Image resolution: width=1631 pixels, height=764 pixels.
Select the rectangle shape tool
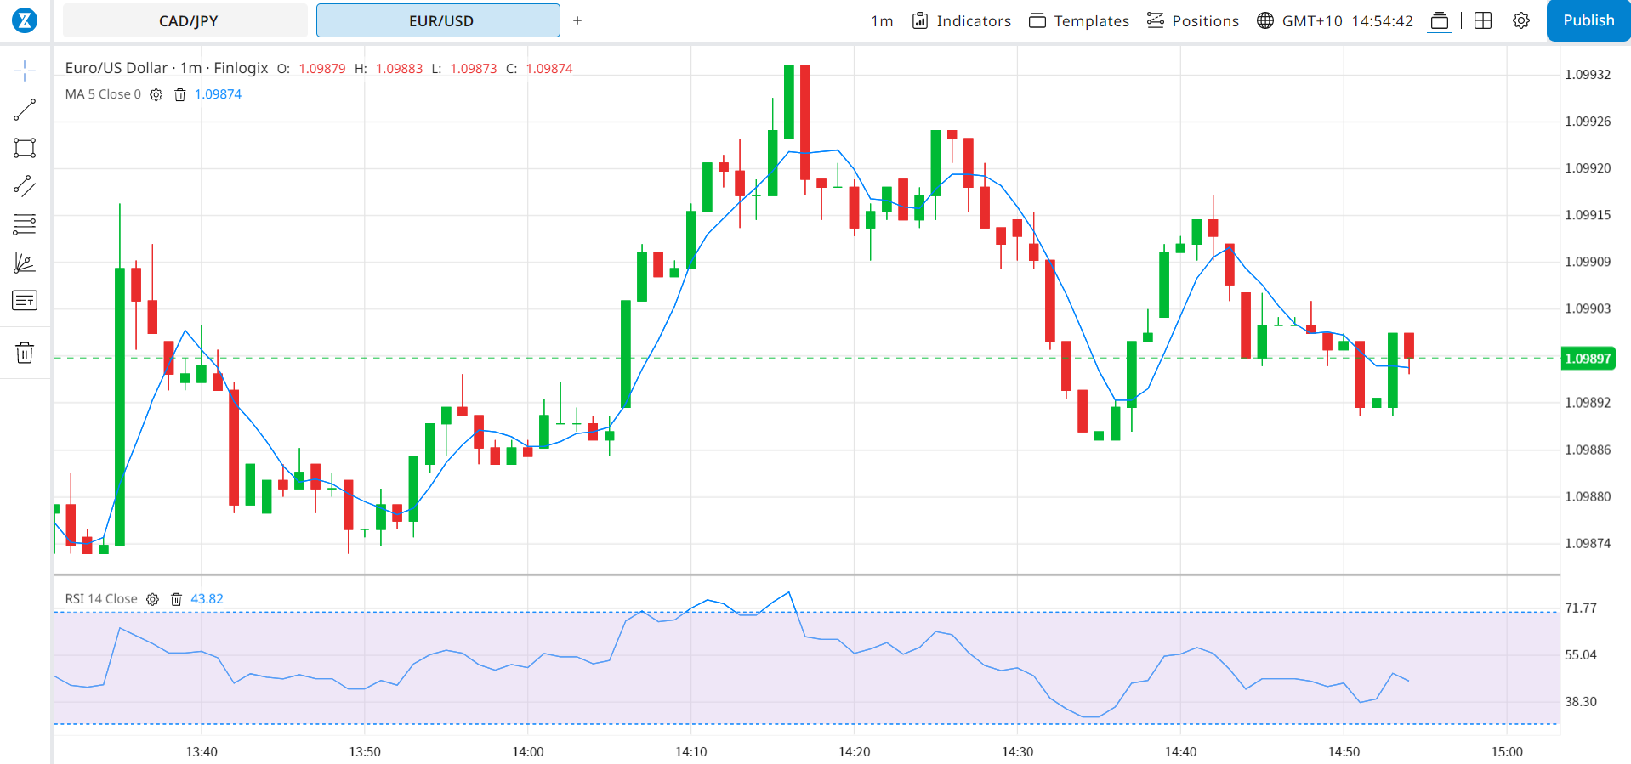[25, 148]
